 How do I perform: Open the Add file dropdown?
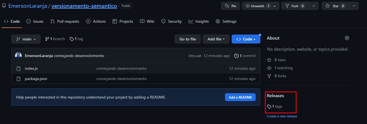216,39
